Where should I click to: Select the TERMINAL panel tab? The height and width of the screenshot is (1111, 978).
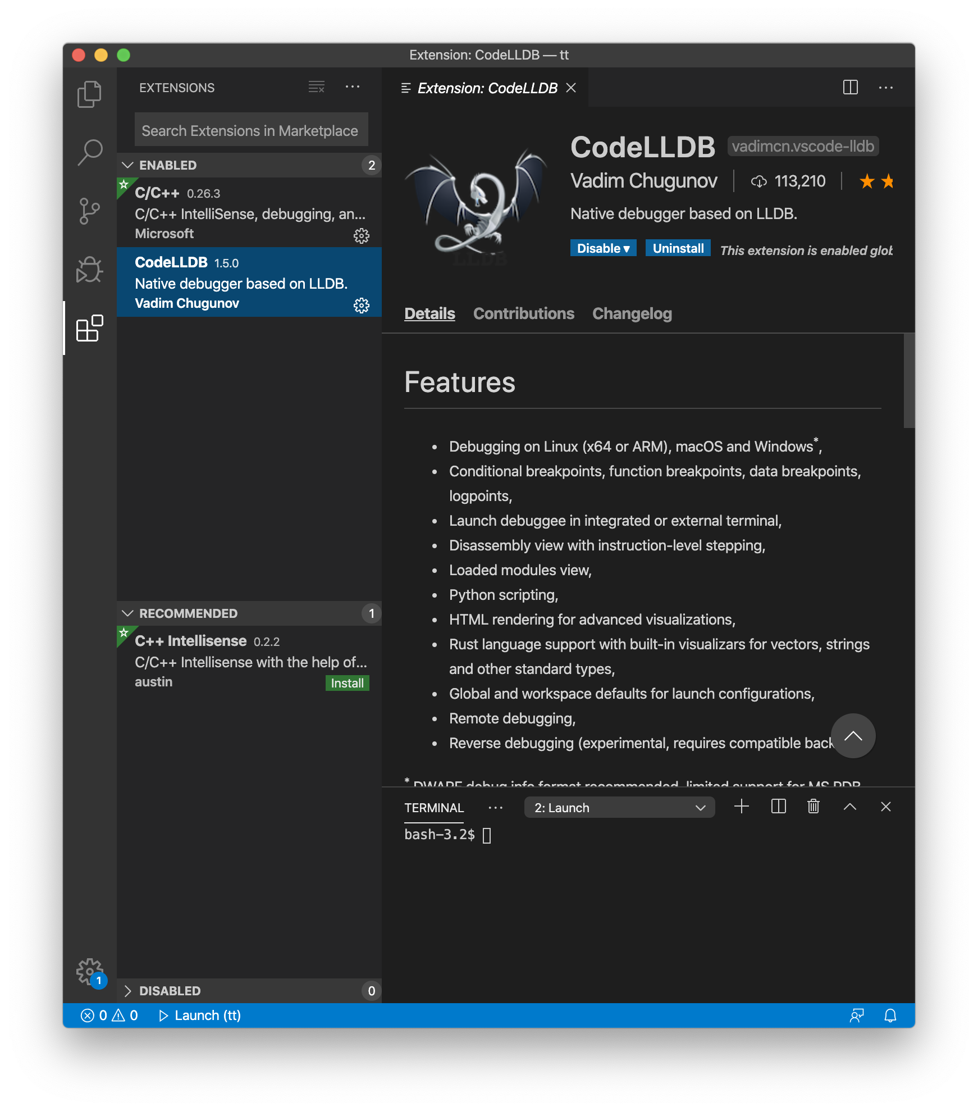[x=434, y=808]
